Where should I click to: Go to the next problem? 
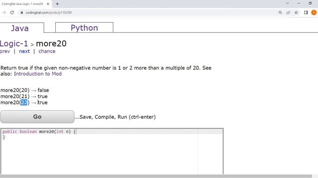tap(24, 51)
